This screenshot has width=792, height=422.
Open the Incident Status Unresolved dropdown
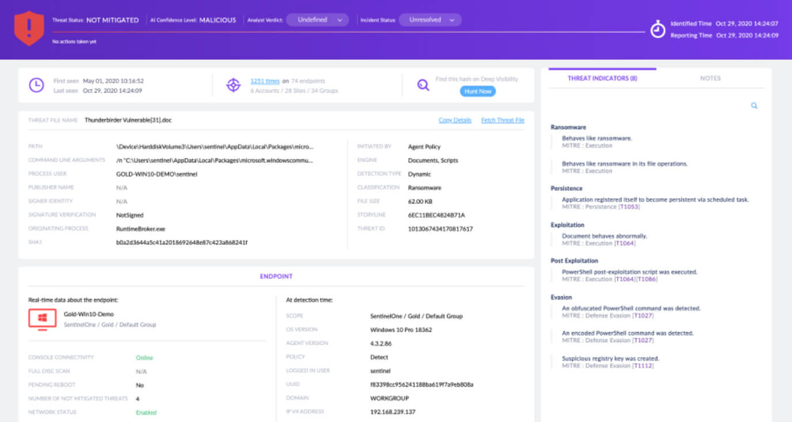430,20
